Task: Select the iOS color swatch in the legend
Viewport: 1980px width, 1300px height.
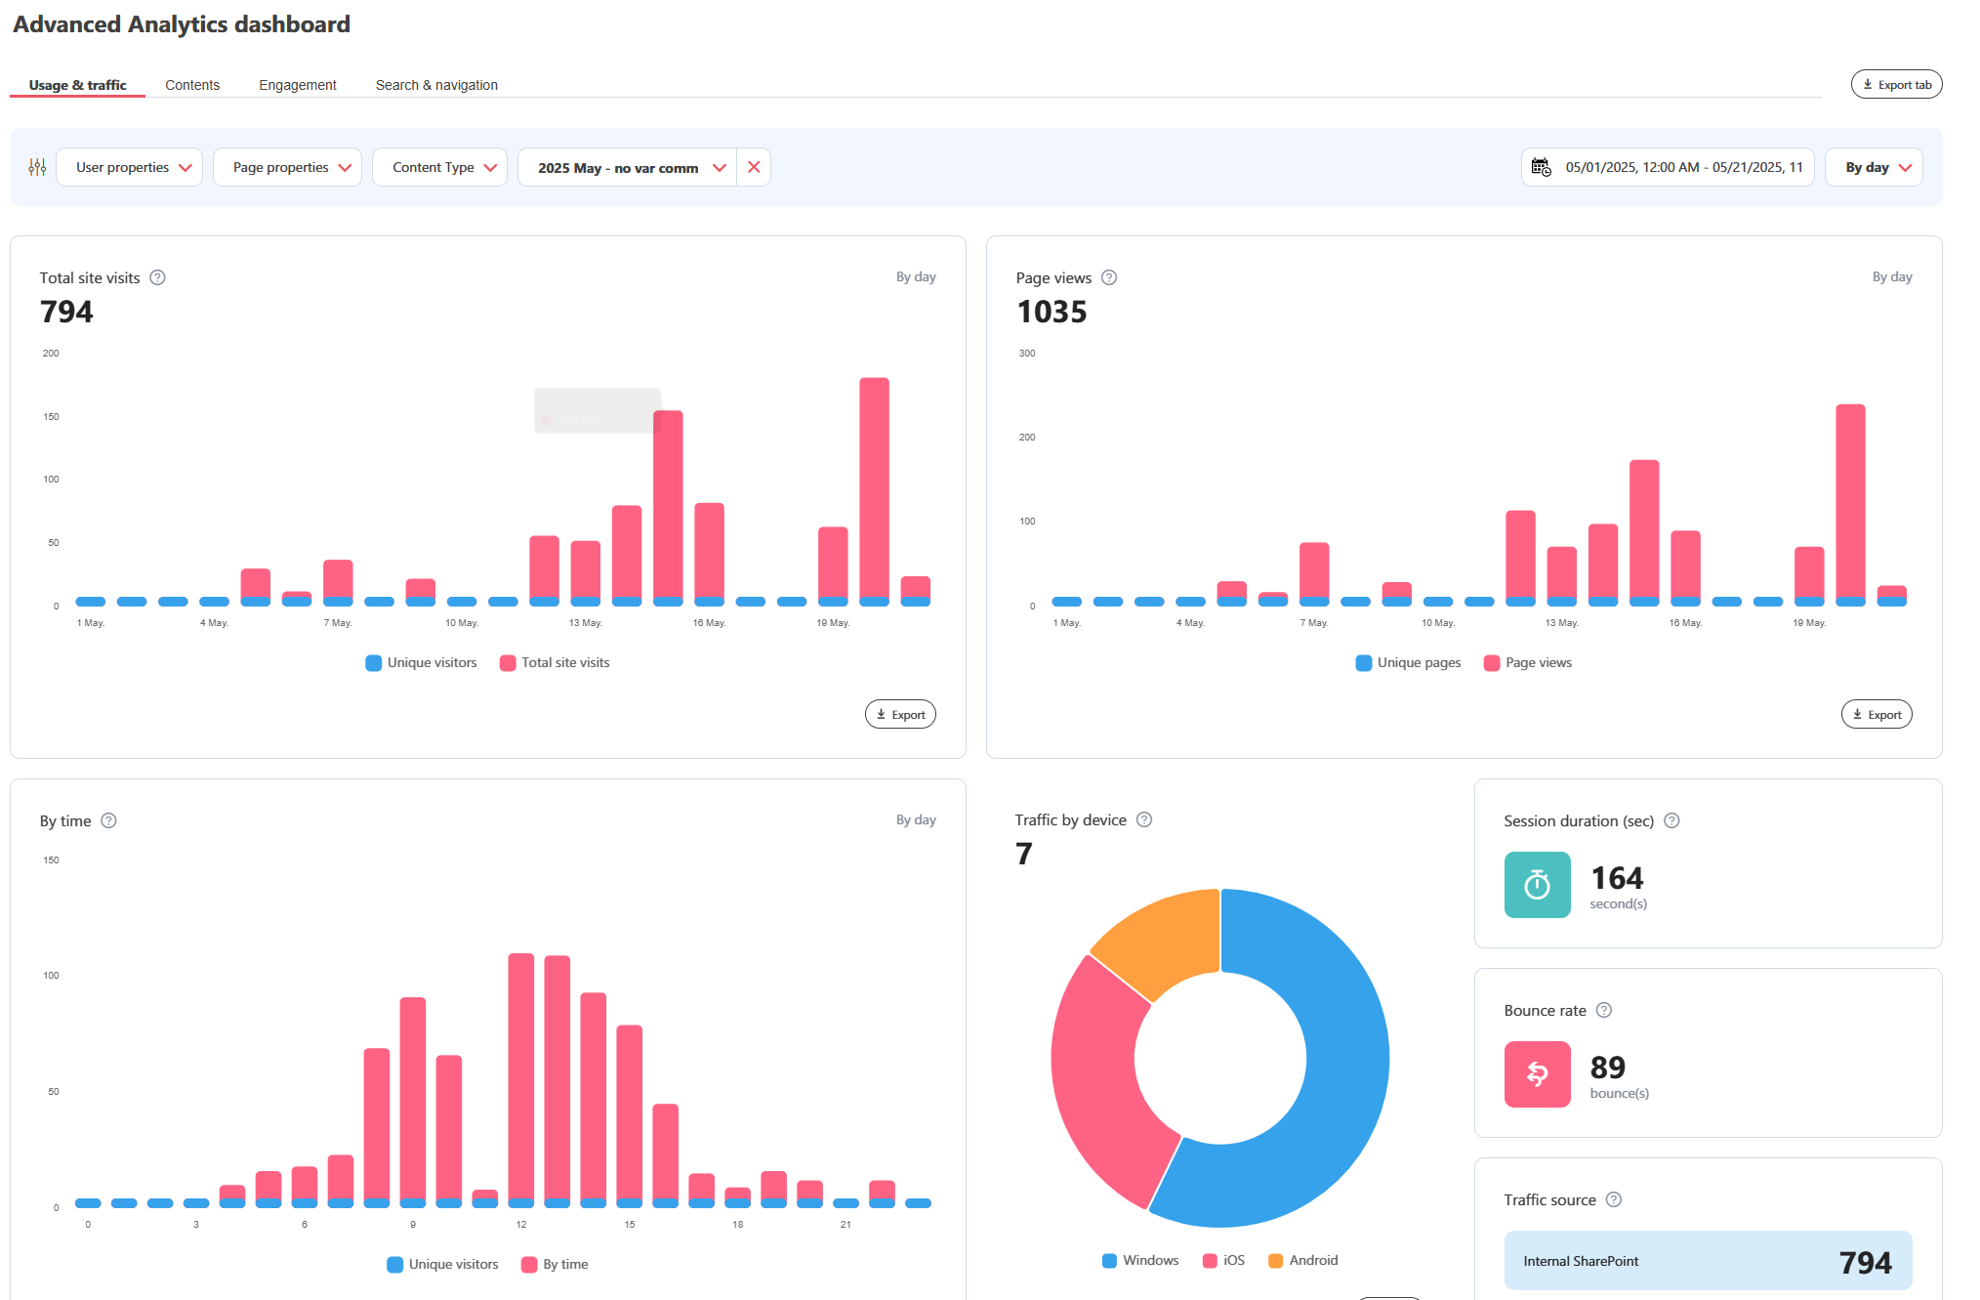Action: [x=1209, y=1260]
